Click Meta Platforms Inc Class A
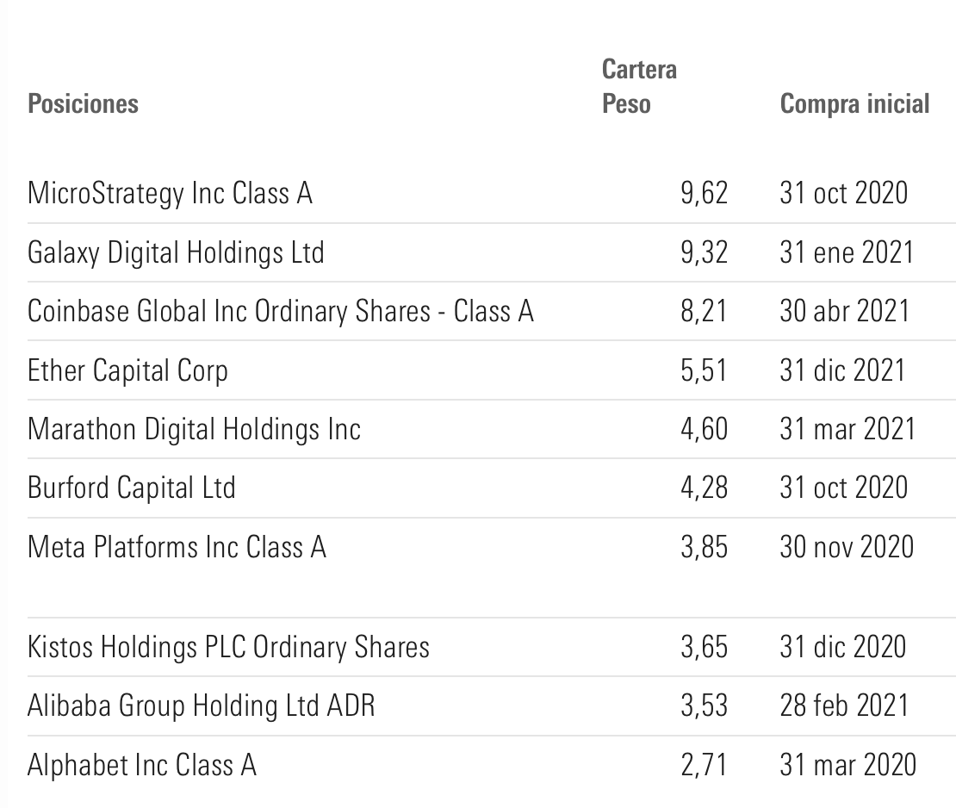 point(177,547)
